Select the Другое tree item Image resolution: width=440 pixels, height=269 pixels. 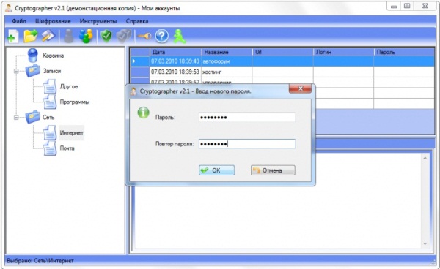click(x=69, y=86)
